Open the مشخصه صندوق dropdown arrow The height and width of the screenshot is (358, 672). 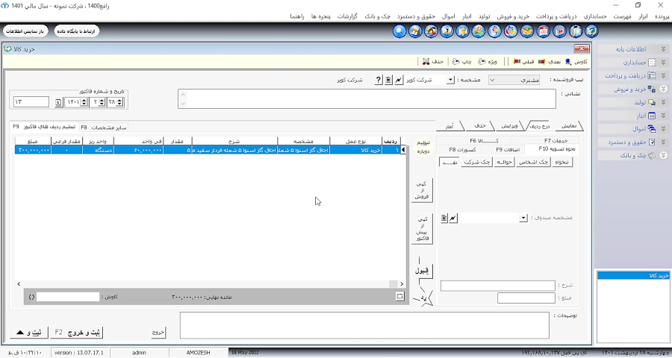click(523, 218)
